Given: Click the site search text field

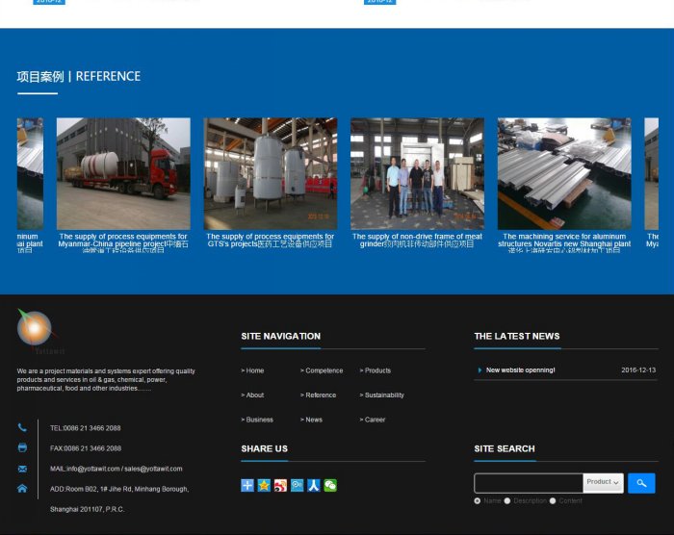Looking at the screenshot, I should click(x=529, y=483).
